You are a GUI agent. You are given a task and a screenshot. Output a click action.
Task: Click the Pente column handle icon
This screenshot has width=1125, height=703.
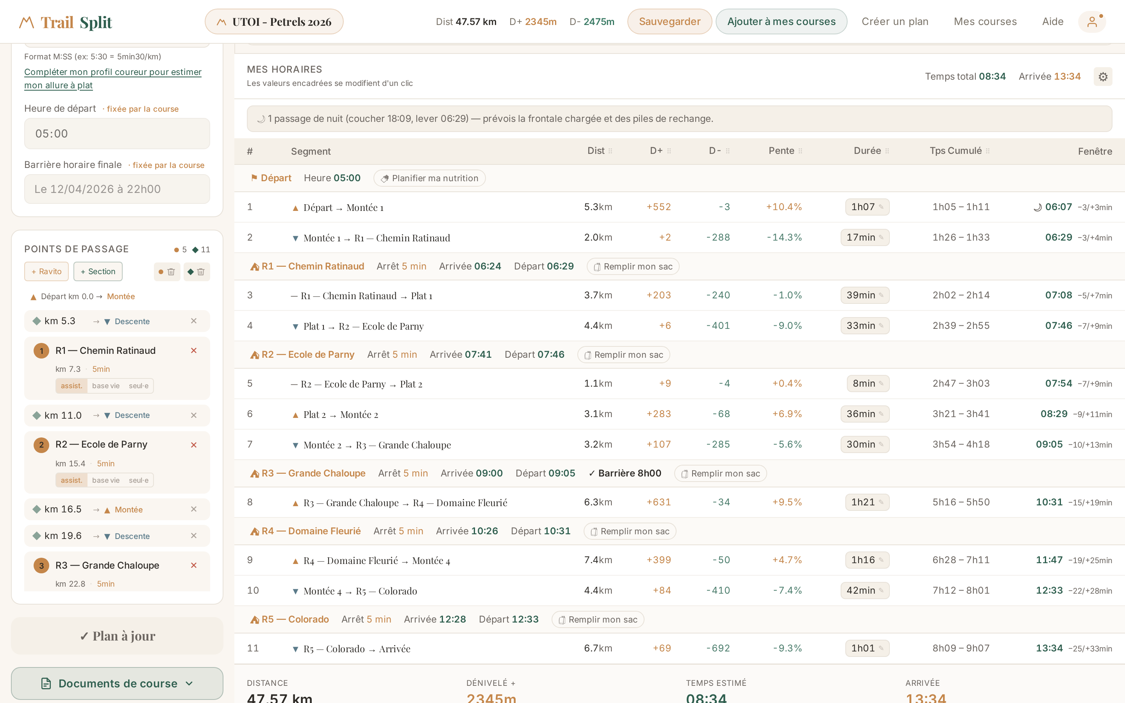point(800,151)
